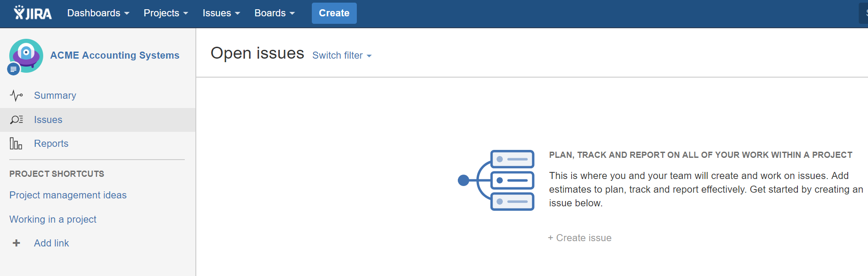Click the search field at top right
The image size is (868, 276).
[x=864, y=13]
